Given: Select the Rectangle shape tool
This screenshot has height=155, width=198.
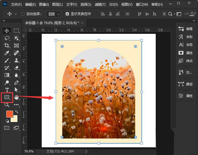Looking at the screenshot, I should (7, 97).
